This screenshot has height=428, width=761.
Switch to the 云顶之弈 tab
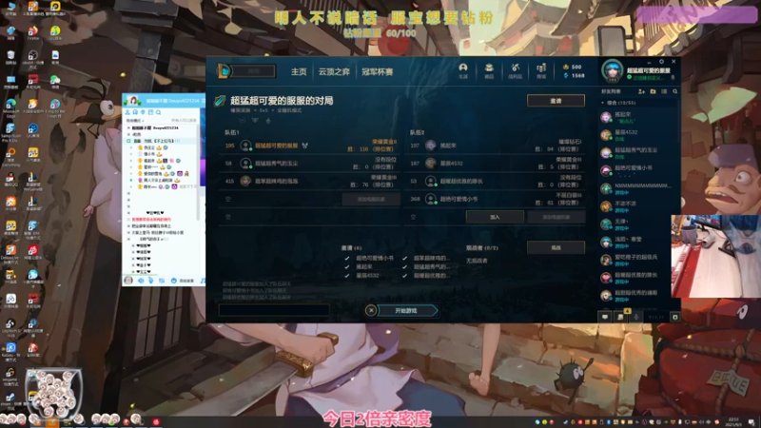[334, 72]
